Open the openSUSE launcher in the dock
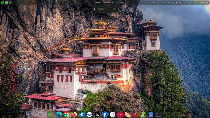Image resolution: width=210 pixels, height=118 pixels. coord(51,115)
